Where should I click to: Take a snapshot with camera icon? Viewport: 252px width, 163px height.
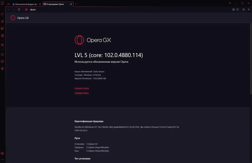(233, 10)
